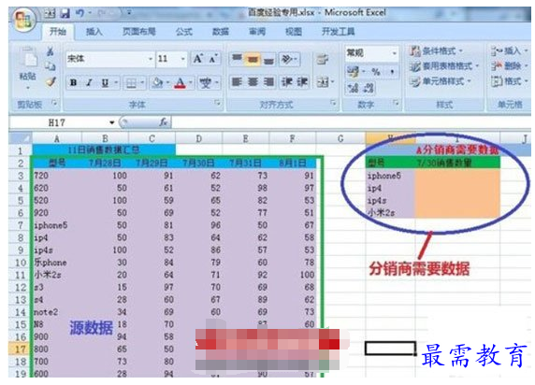The image size is (535, 385).
Task: Switch to 页面布局 ribbon tab
Action: click(139, 32)
